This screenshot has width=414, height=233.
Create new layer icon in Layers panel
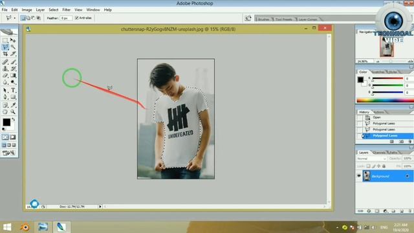[402, 211]
